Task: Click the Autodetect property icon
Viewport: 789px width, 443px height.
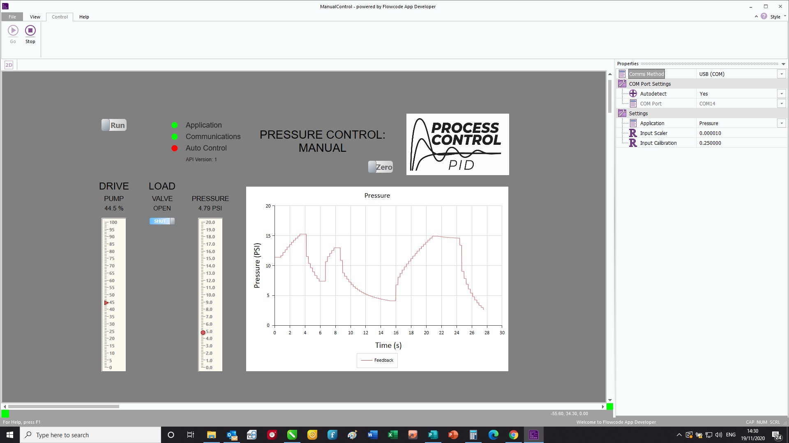Action: [633, 94]
